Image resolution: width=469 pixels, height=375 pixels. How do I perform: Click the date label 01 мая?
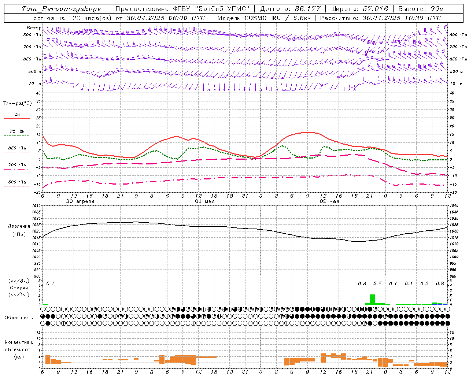pyautogui.click(x=204, y=201)
